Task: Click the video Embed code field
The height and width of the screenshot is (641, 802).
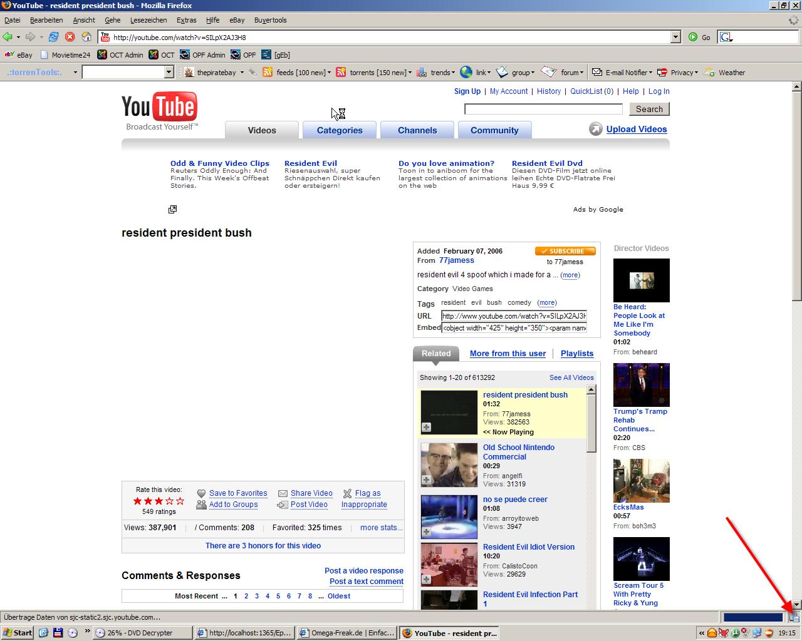Action: tap(514, 328)
